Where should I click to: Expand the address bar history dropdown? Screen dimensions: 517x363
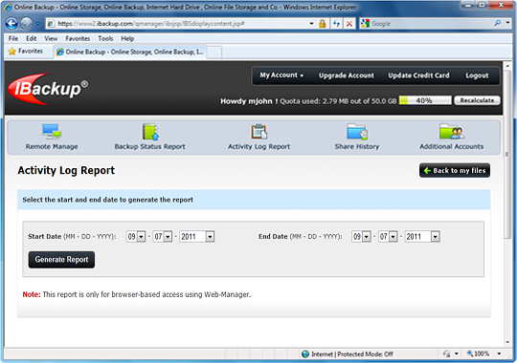(x=311, y=23)
